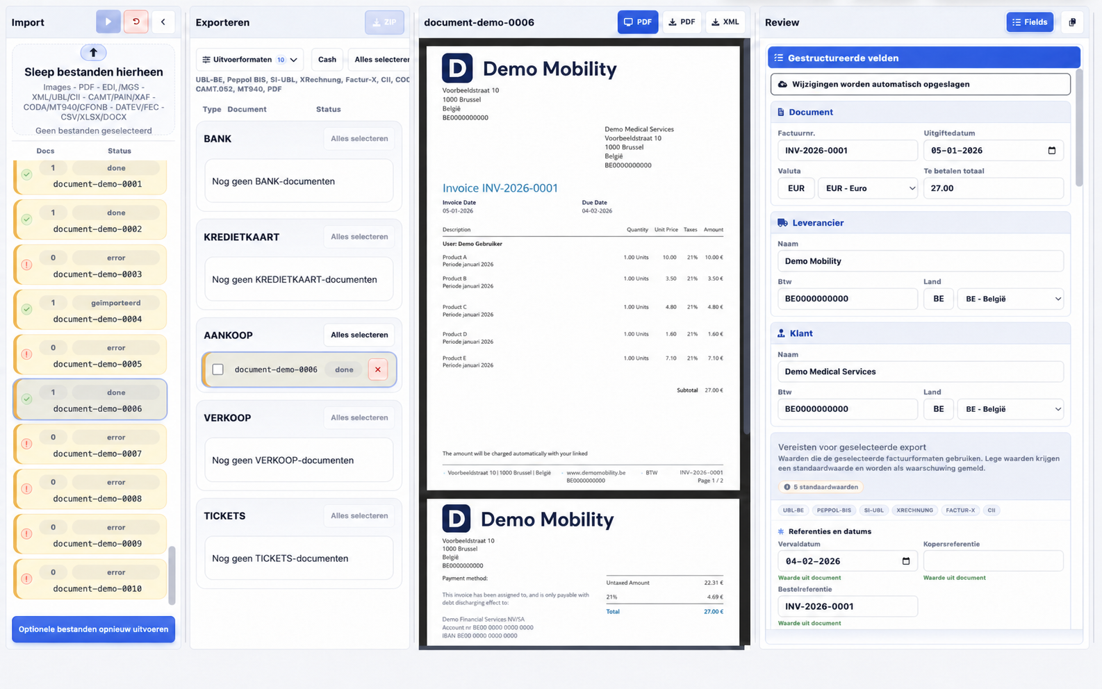Open Leverancier Land BE - België dropdown
This screenshot has width=1102, height=689.
coord(1011,299)
